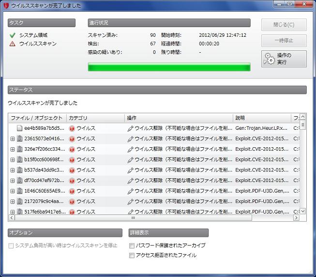Screen dimensions: 316x277
Task: Click left arrow of horizontal scrollbar
Action: click(x=12, y=218)
